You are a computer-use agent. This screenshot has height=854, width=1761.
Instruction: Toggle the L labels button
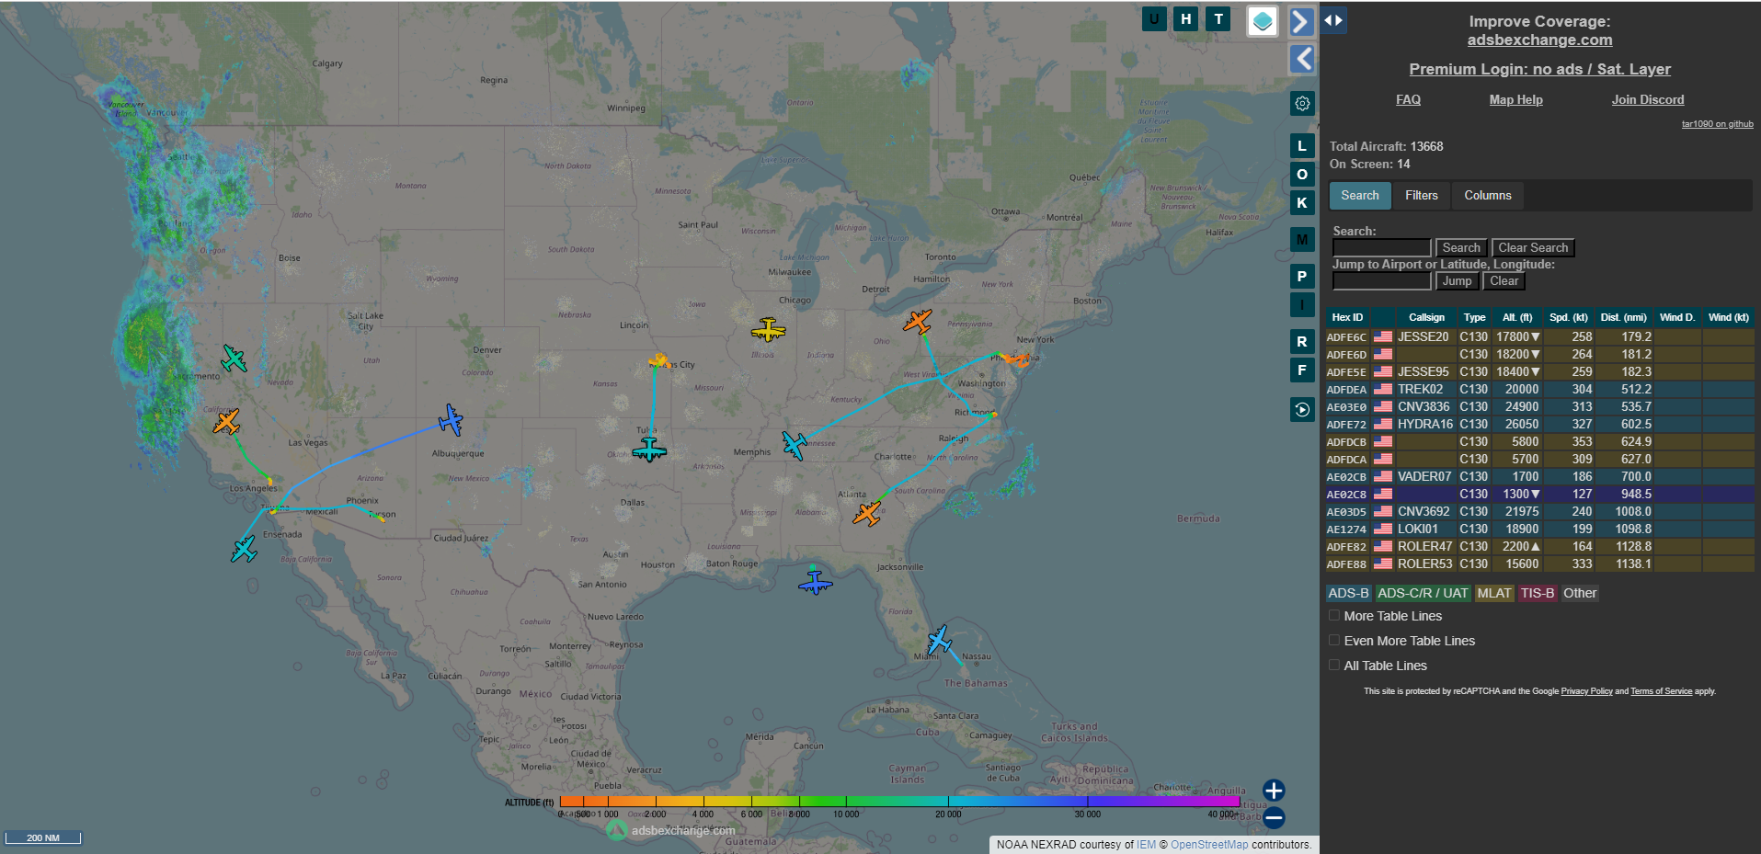pyautogui.click(x=1302, y=145)
